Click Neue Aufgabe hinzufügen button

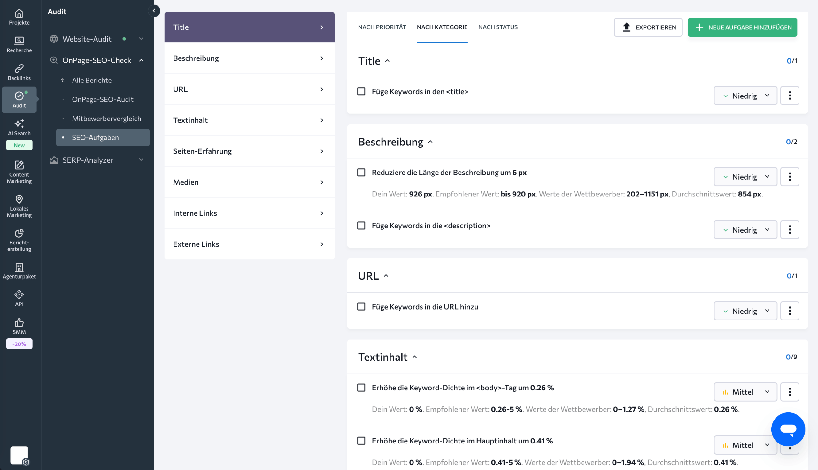742,27
